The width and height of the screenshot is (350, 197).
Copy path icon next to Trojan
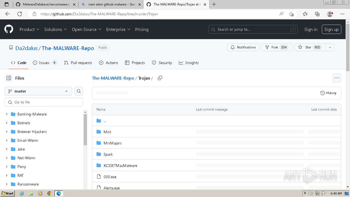pos(160,78)
